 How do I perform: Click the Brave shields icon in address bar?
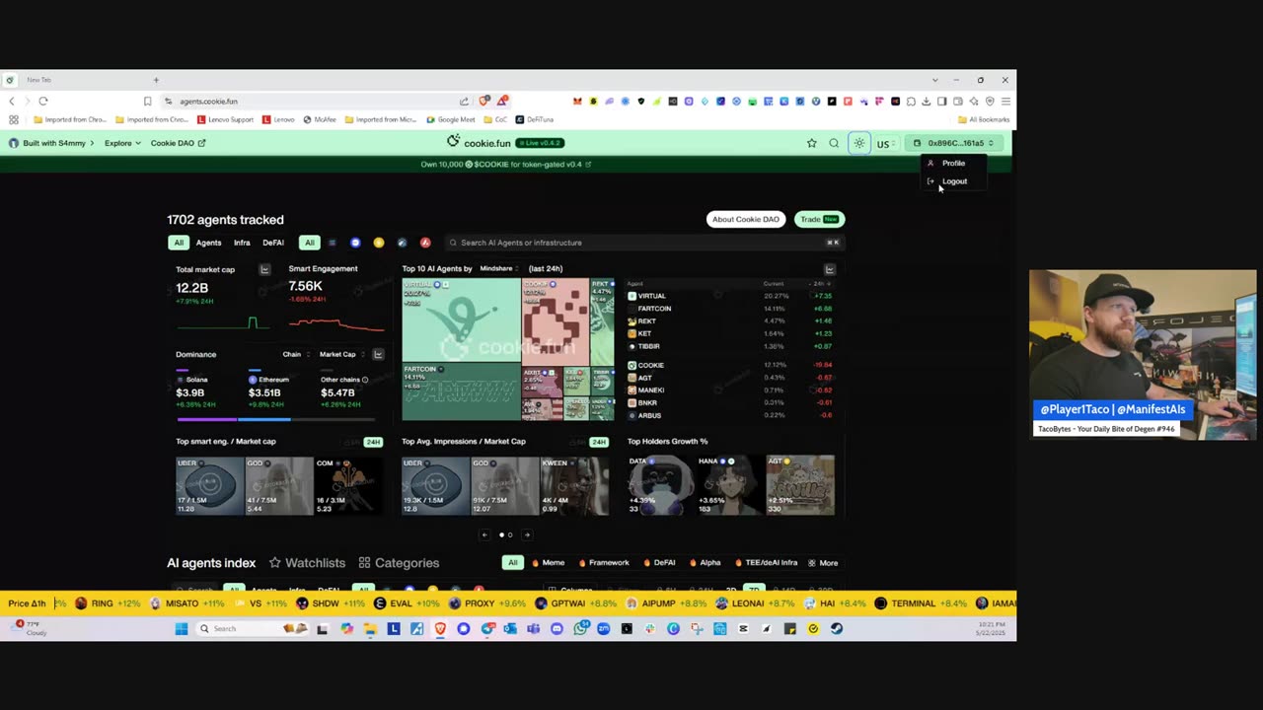tap(484, 101)
